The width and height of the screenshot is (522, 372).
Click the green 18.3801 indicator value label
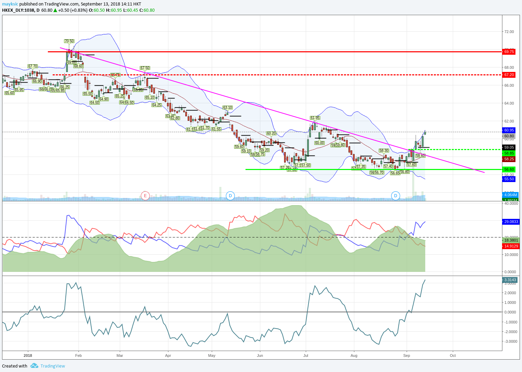pos(511,240)
